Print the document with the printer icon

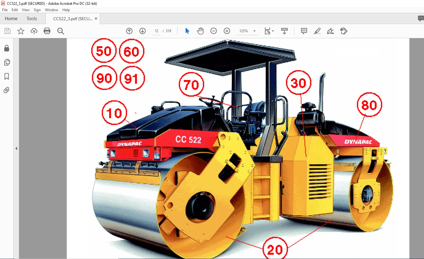47,31
